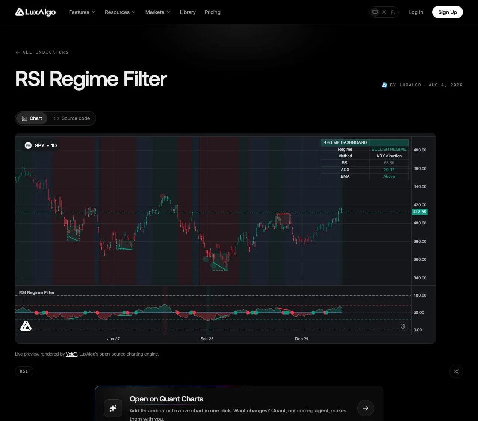Click the 20.97 ADX value
The image size is (478, 421).
tap(389, 170)
